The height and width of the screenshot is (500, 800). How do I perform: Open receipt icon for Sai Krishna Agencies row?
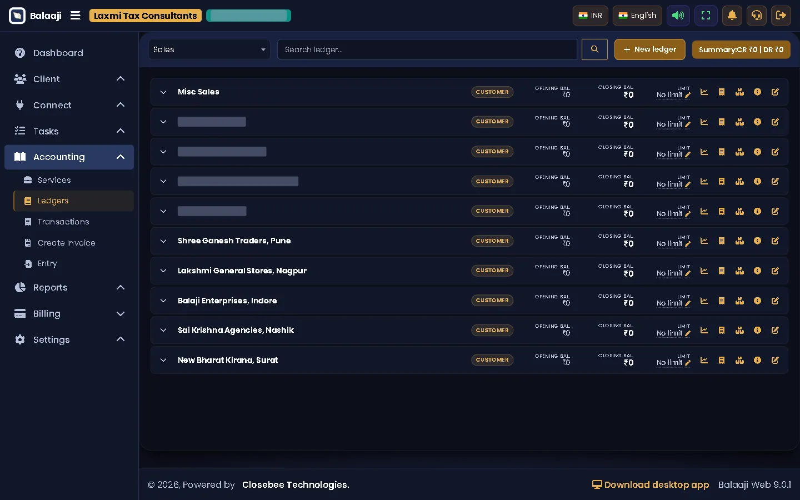722,331
